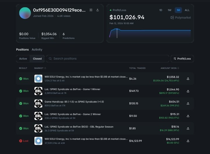Open the won SOLV Energy market cap link
Image resolution: width=210 pixels, height=154 pixels.
86,77
